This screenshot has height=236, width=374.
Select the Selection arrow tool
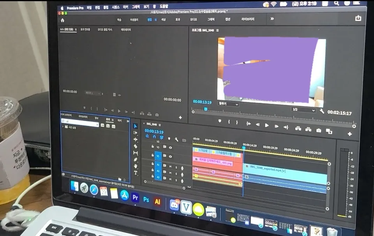pyautogui.click(x=135, y=126)
